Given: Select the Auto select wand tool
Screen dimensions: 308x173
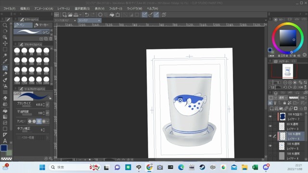Looking at the screenshot, I should pos(5,56).
